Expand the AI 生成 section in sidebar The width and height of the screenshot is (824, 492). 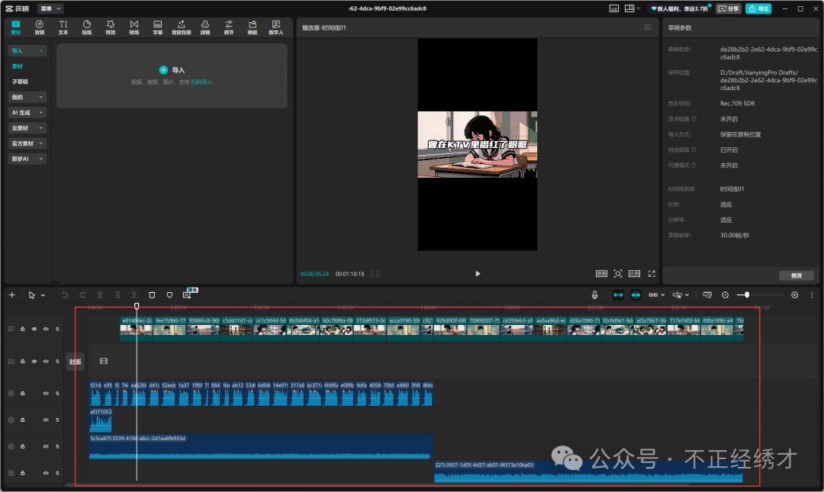27,113
